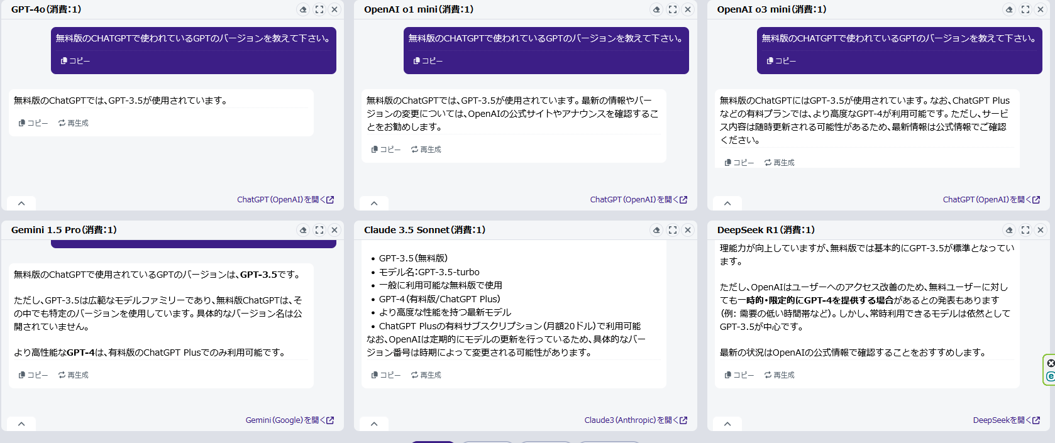Screen dimensions: 1055x443
Task: Collapse the Claude 3.5 Sonnet panel with its chevron
Action: (374, 424)
